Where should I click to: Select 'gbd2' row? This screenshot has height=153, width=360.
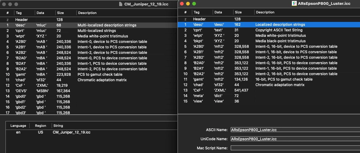click(89, 107)
